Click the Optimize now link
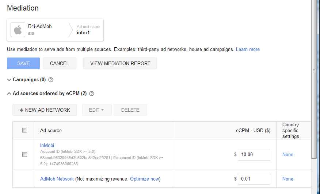 (x=145, y=179)
